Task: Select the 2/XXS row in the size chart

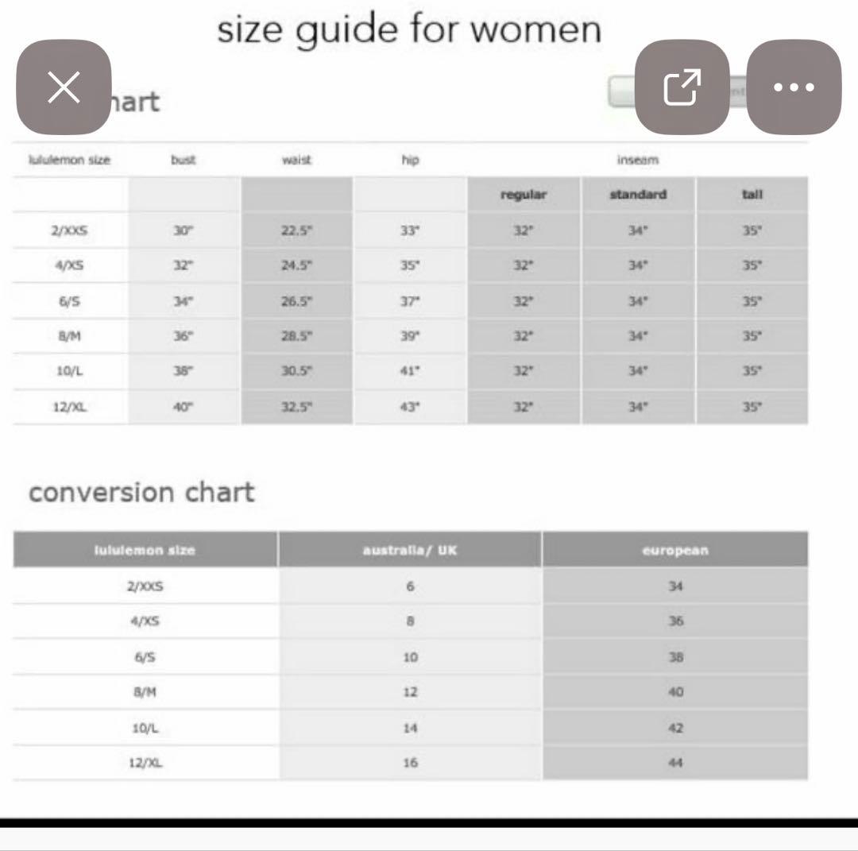Action: pos(68,230)
